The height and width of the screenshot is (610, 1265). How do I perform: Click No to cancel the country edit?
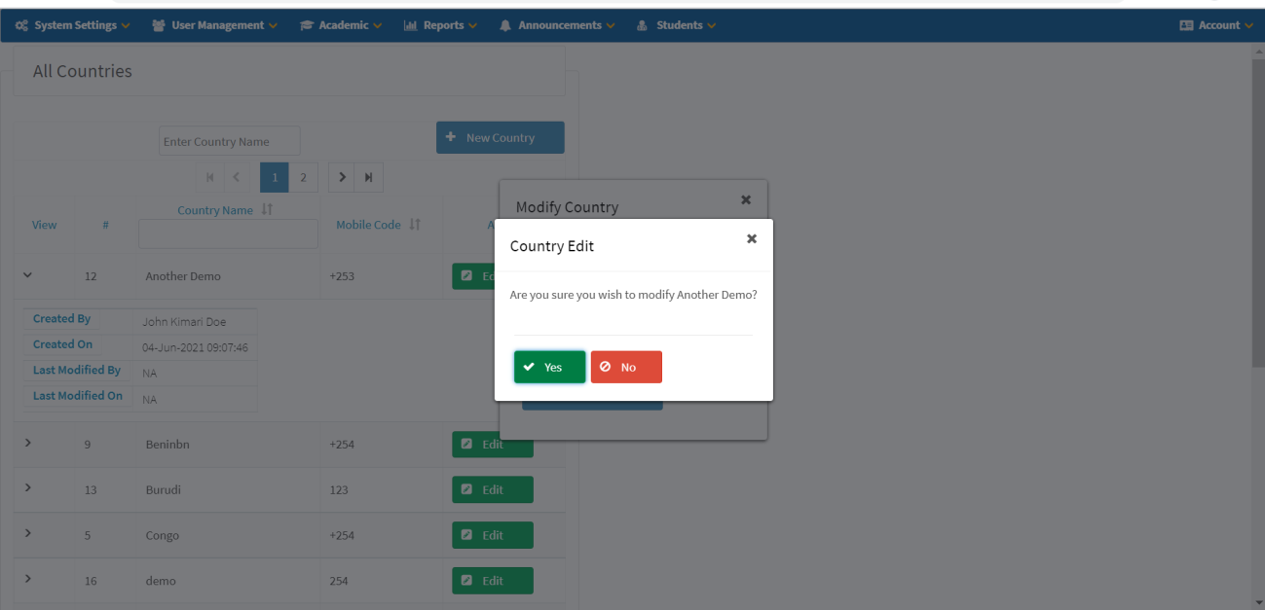click(x=626, y=367)
